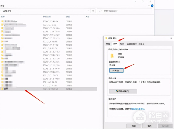Click the Data (D:) address path
Image resolution: width=174 pixels, height=129 pixels.
pyautogui.click(x=7, y=11)
